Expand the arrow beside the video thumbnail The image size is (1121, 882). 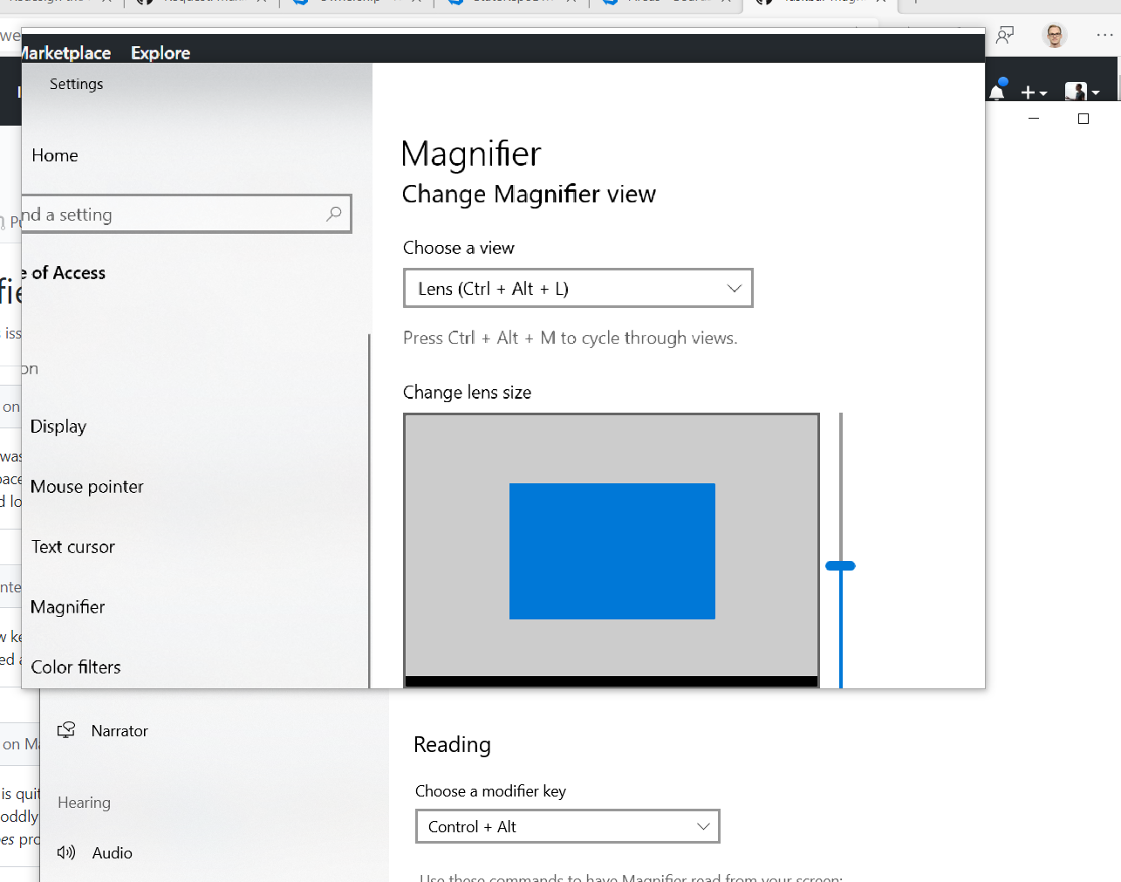point(1097,93)
